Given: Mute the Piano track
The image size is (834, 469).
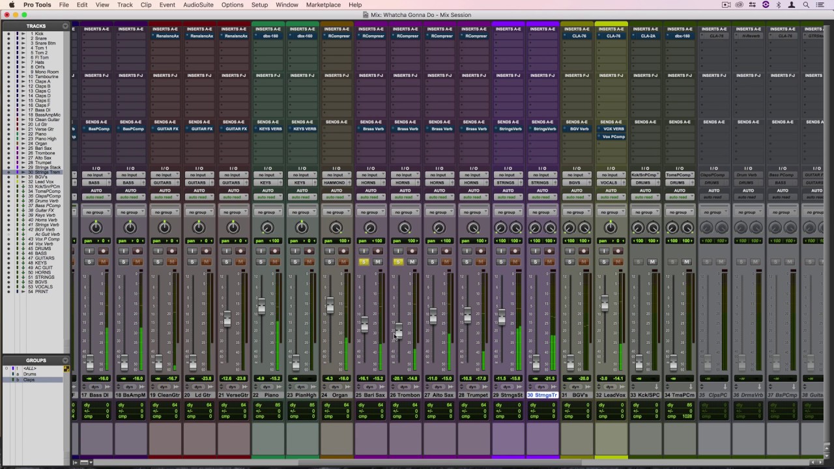Looking at the screenshot, I should pos(275,262).
